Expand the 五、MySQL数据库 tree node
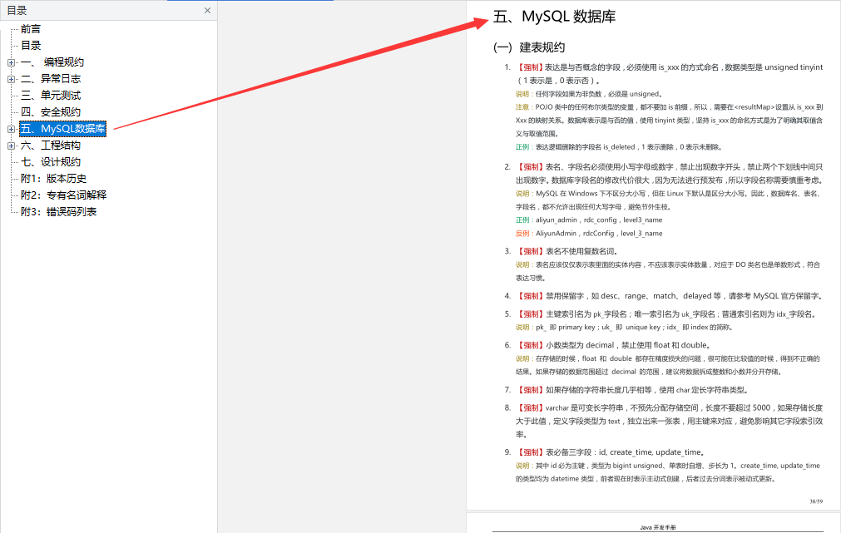The width and height of the screenshot is (841, 533). tap(12, 129)
